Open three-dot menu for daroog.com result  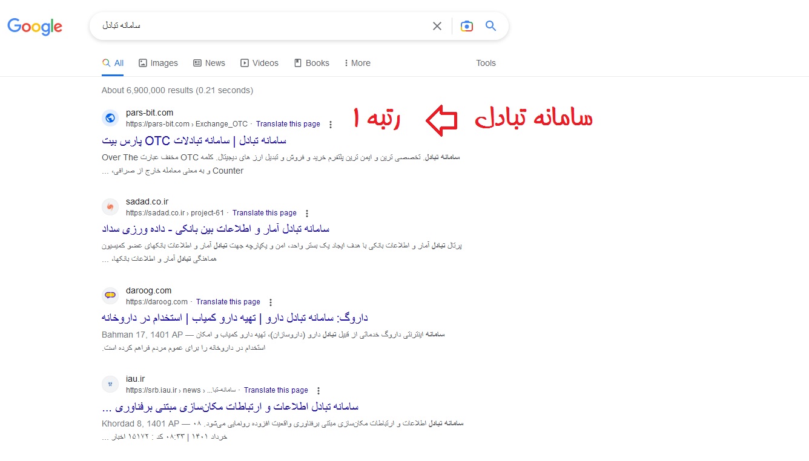[x=270, y=302]
